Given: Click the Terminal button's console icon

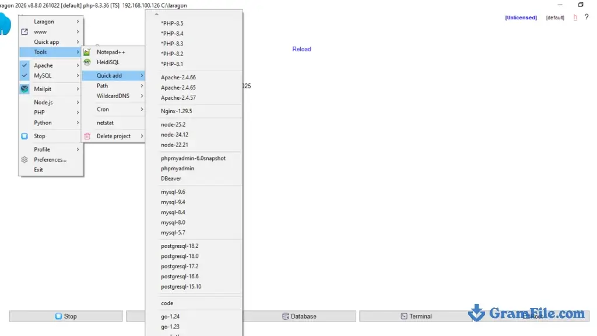Looking at the screenshot, I should pos(404,316).
